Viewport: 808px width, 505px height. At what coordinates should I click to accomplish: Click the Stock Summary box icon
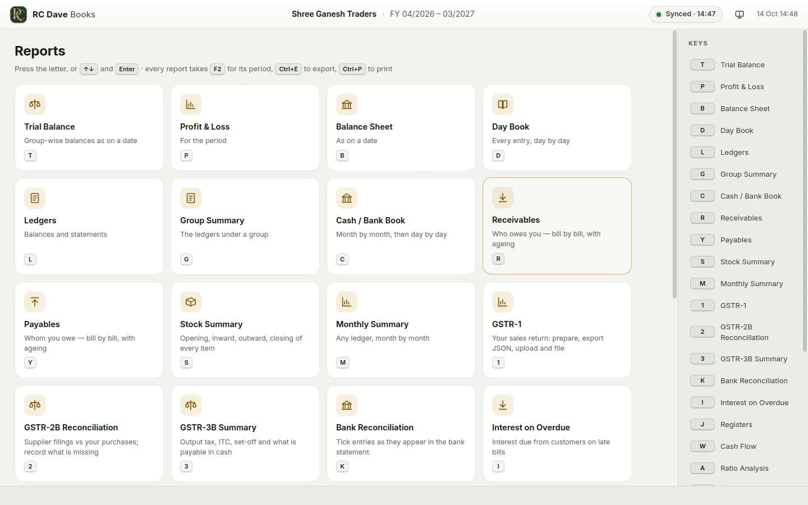click(x=191, y=302)
